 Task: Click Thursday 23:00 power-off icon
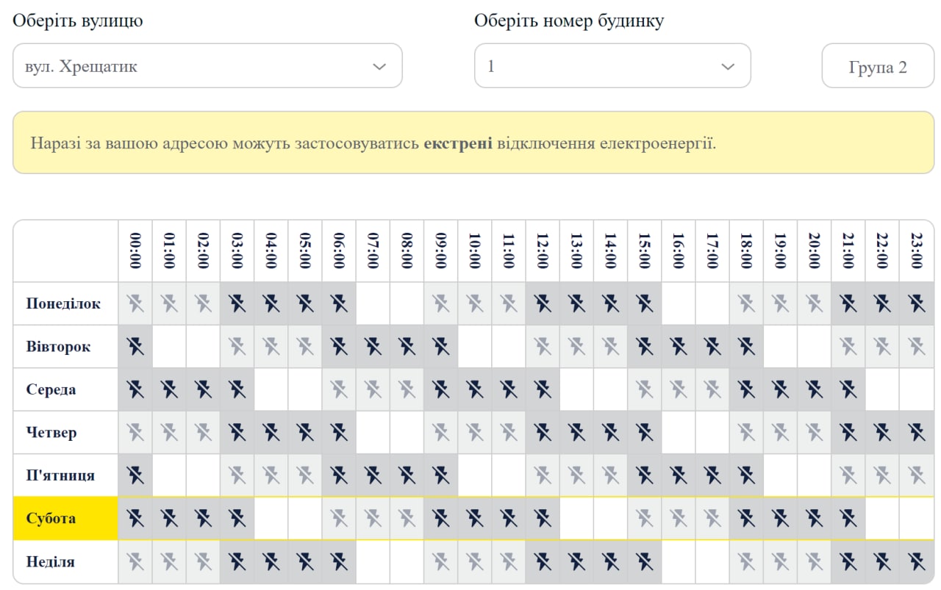pyautogui.click(x=916, y=433)
